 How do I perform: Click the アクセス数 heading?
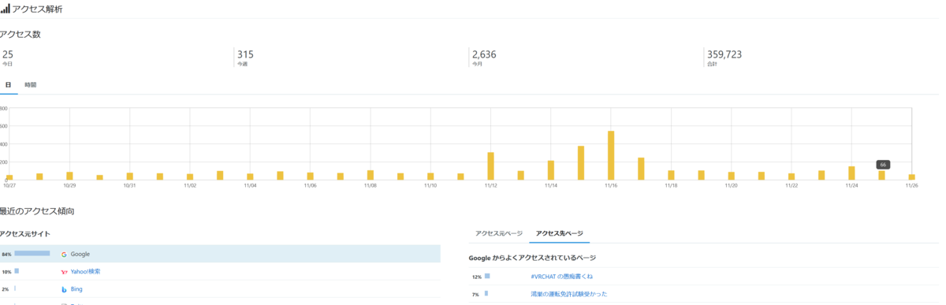pos(20,34)
